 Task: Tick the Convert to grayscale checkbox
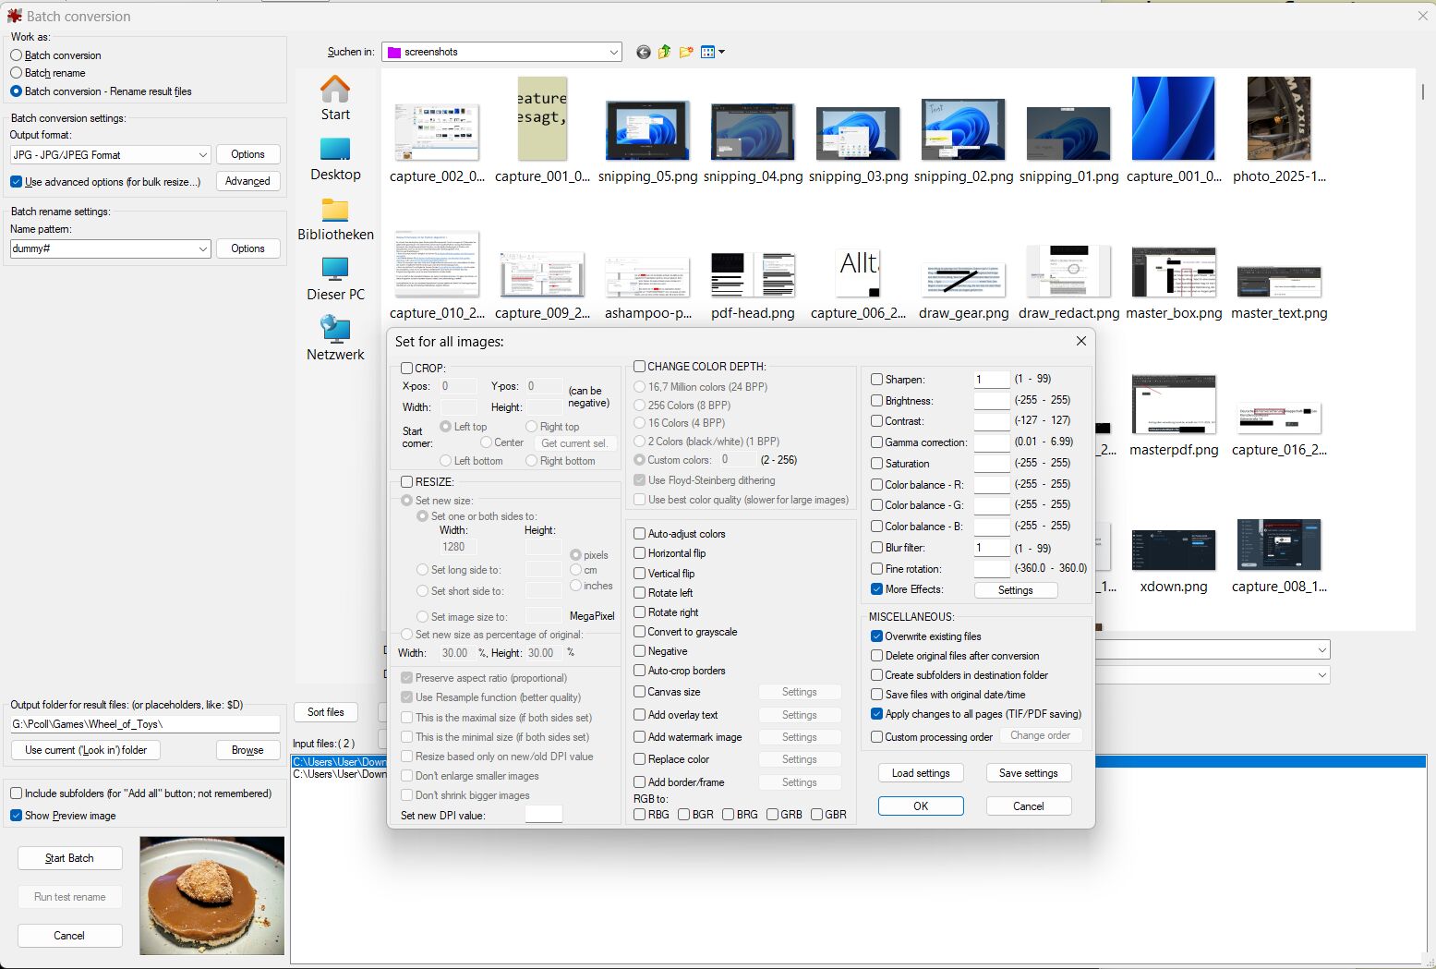coord(640,632)
